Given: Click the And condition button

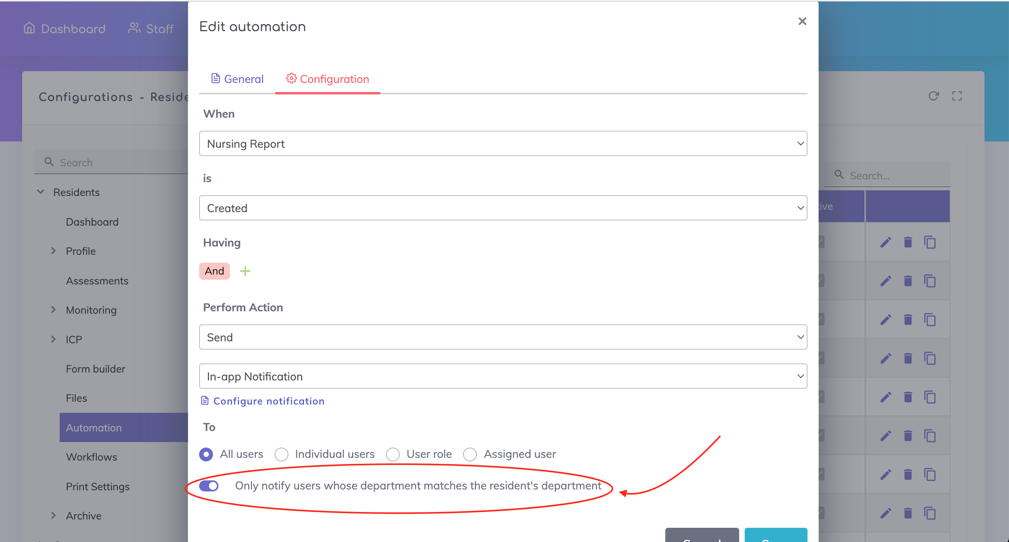Looking at the screenshot, I should 214,271.
